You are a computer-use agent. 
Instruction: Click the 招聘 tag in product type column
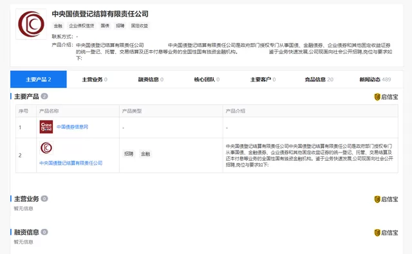(129, 154)
